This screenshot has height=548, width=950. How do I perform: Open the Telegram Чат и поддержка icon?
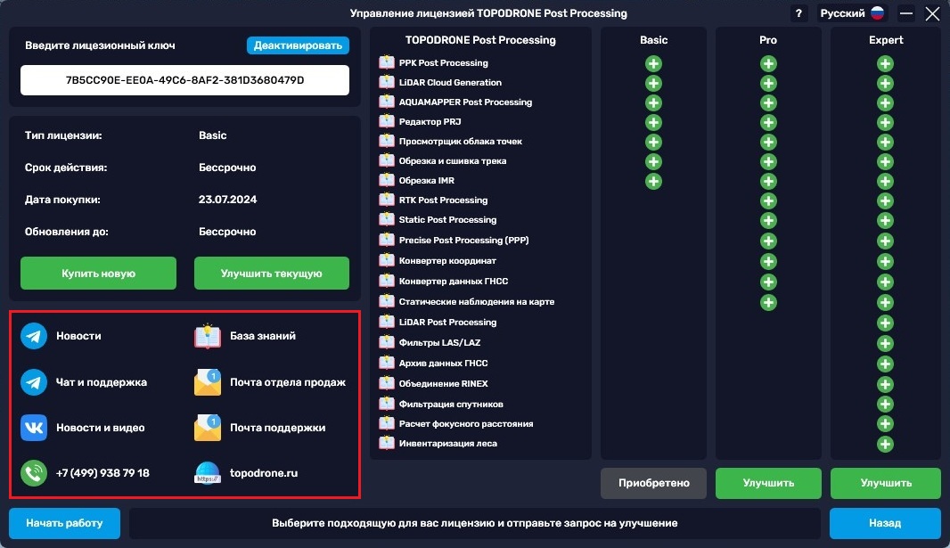tap(34, 382)
